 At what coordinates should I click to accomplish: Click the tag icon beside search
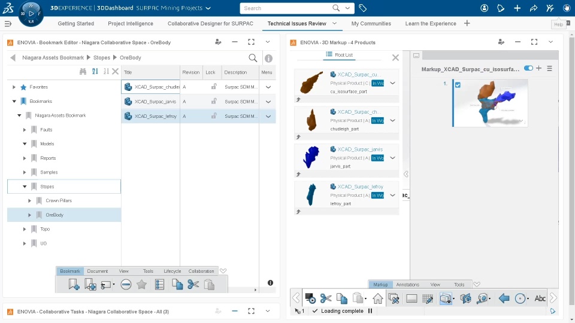(x=363, y=8)
